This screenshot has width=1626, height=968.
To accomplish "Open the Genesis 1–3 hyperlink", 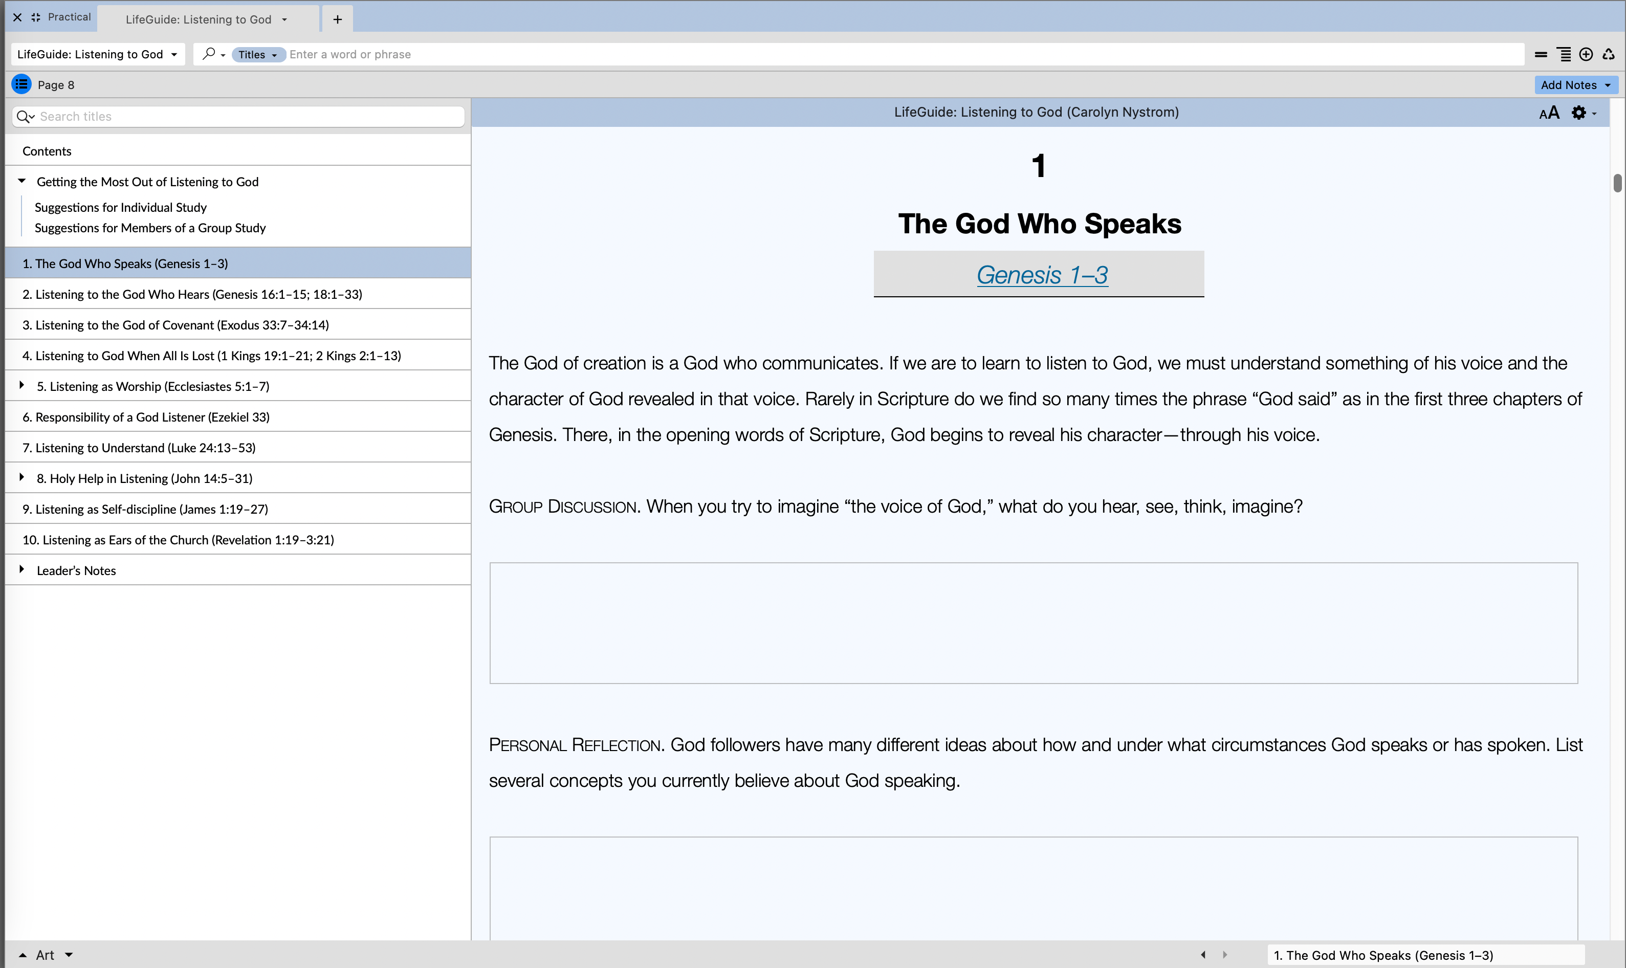I will click(x=1042, y=275).
